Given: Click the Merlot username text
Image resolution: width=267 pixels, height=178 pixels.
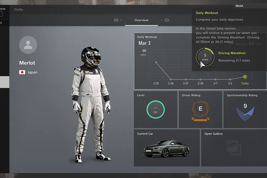Looking at the screenshot, I should [x=27, y=63].
